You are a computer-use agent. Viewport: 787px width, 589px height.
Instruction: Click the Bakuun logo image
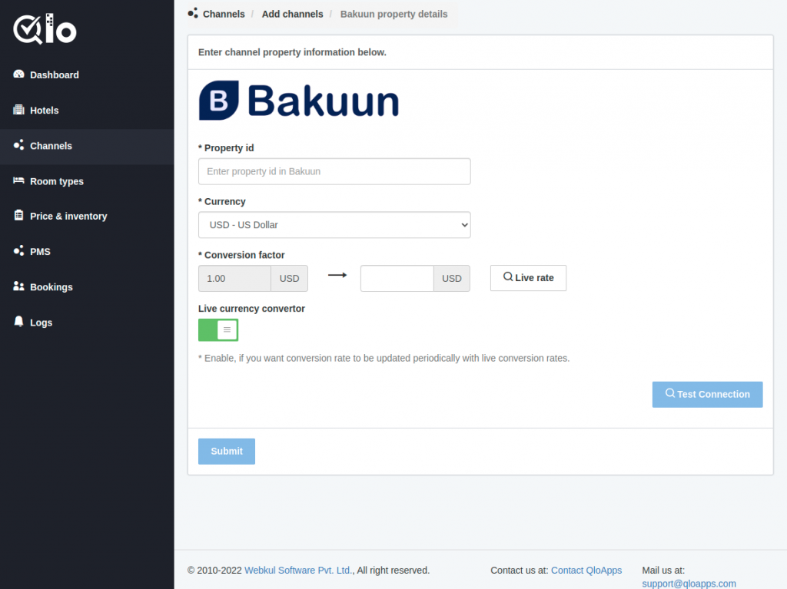click(299, 101)
